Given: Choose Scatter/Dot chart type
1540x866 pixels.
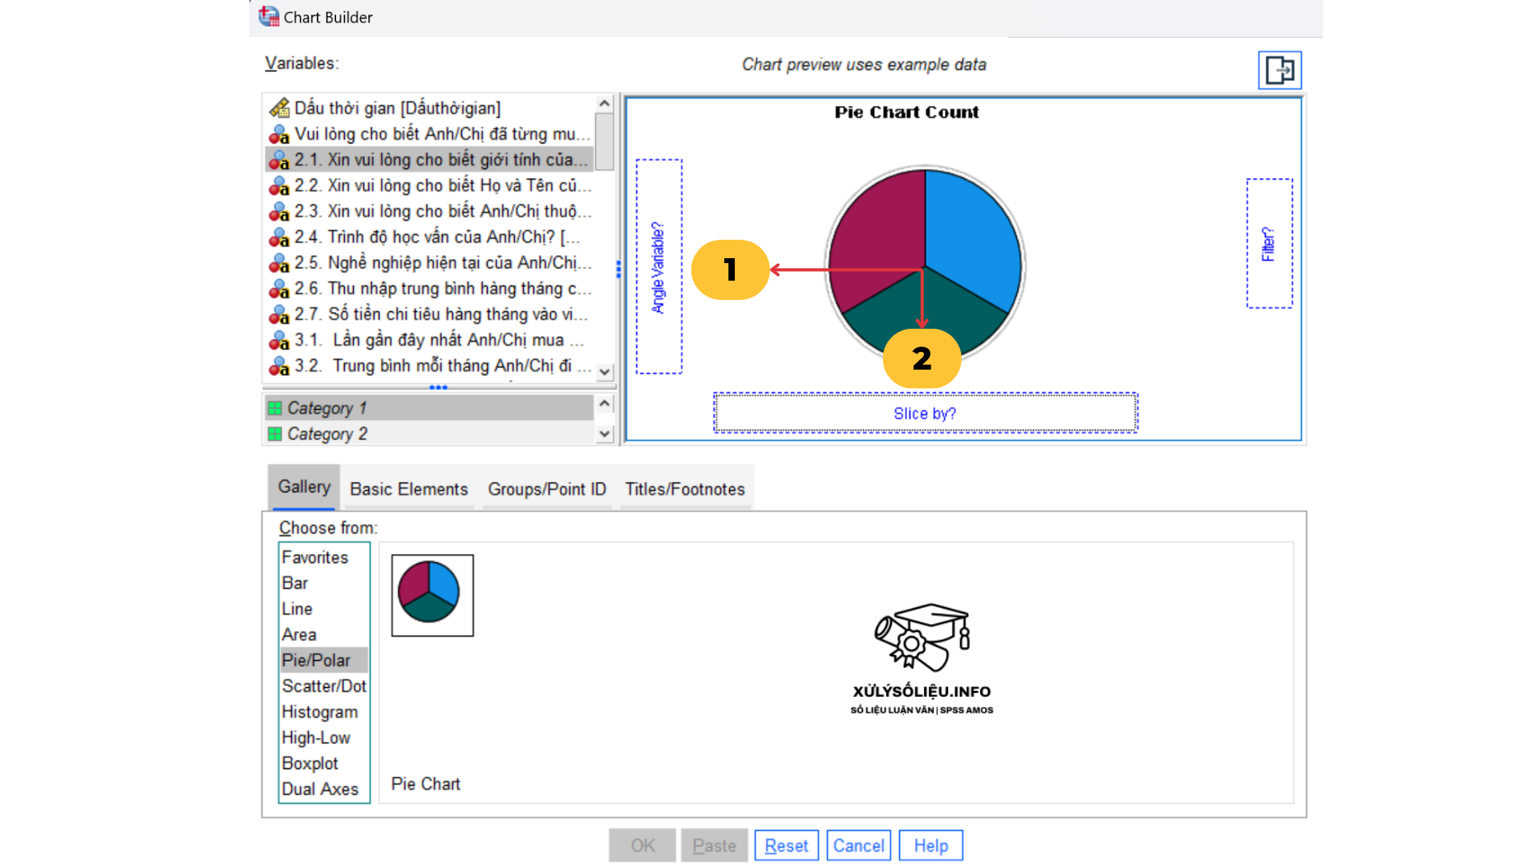Looking at the screenshot, I should pyautogui.click(x=324, y=686).
